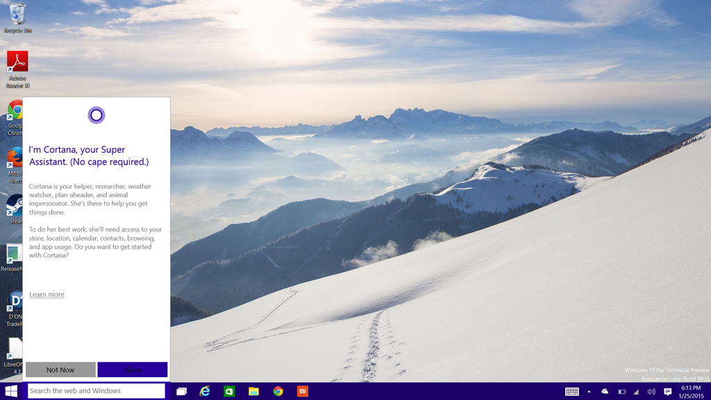
Task: Open the Action Center from the system tray
Action: 669,391
